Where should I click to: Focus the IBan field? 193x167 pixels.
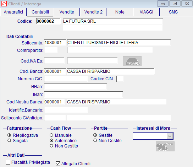click(x=83, y=95)
